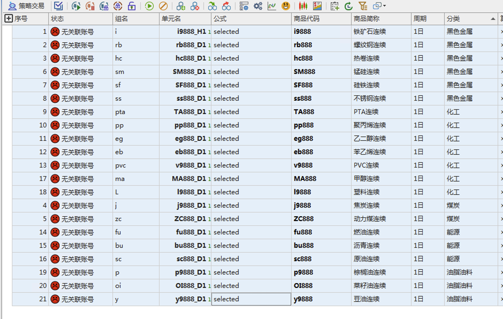Click the 商品简称 column header
The width and height of the screenshot is (503, 319).
381,19
